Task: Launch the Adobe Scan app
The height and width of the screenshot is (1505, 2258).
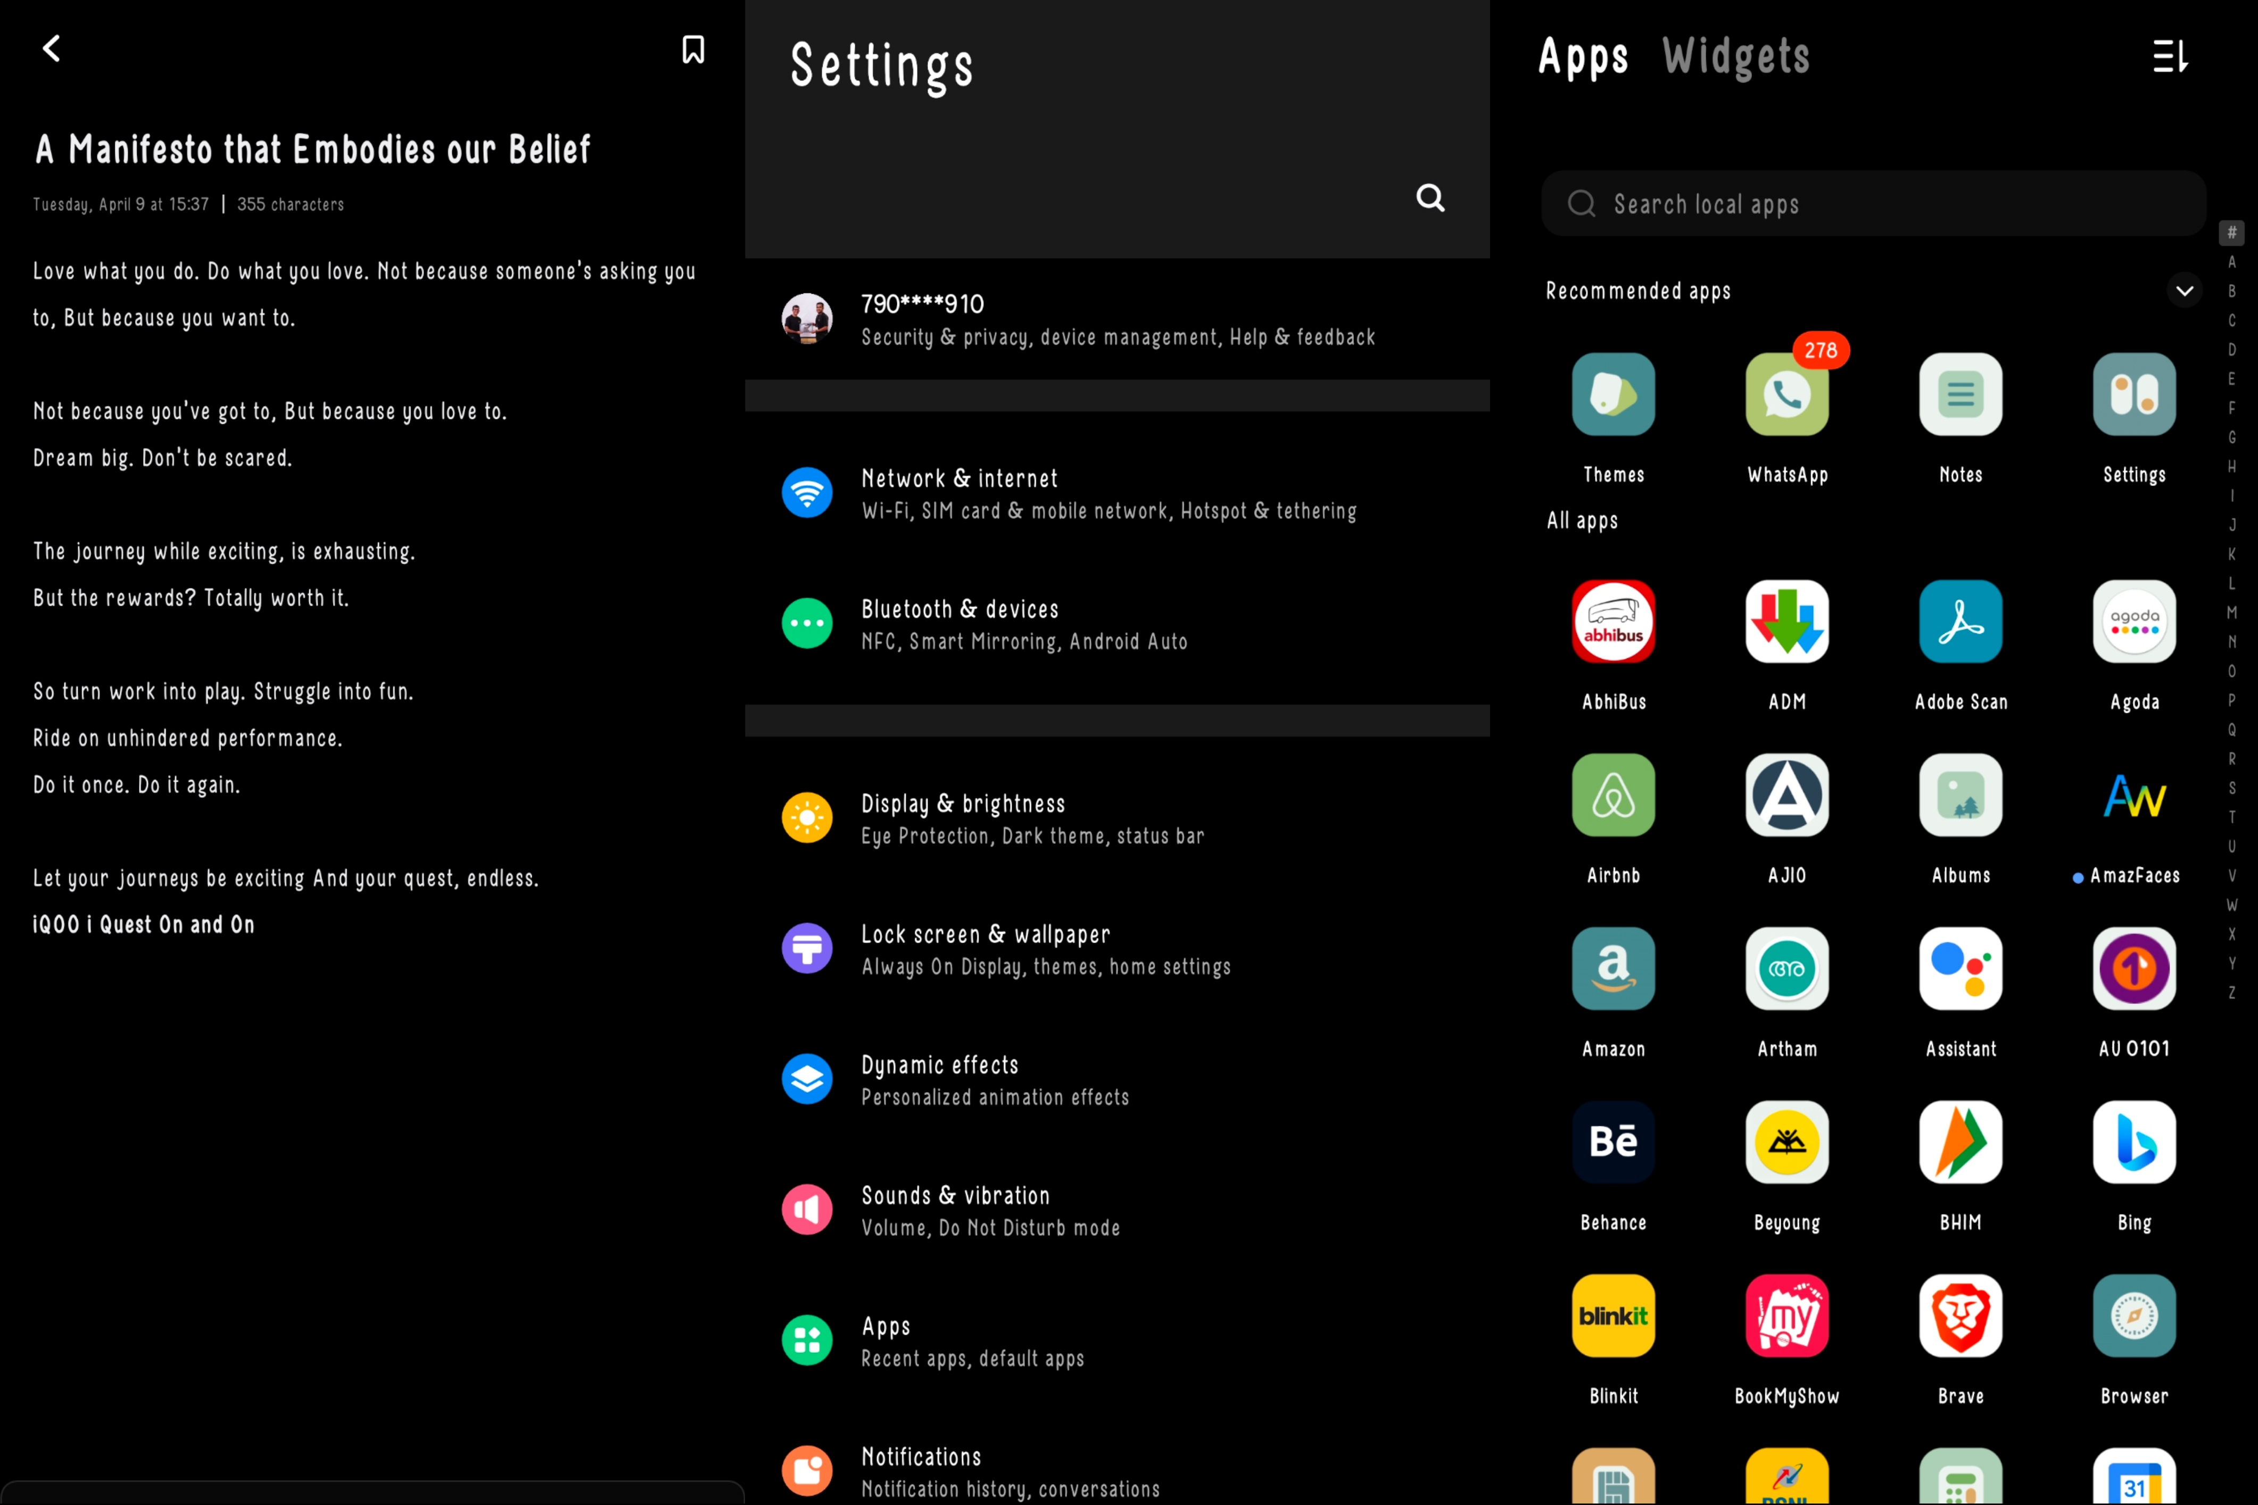Action: tap(1959, 622)
